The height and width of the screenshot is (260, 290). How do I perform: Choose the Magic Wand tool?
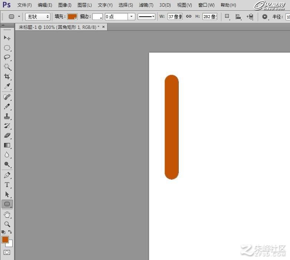(7, 67)
